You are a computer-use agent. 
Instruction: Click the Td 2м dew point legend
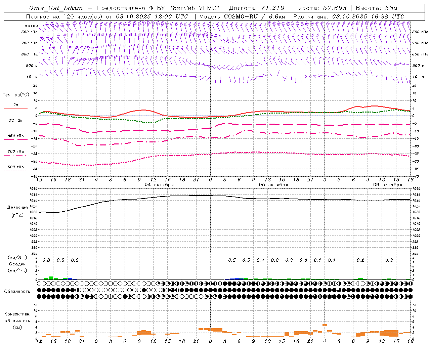15,120
